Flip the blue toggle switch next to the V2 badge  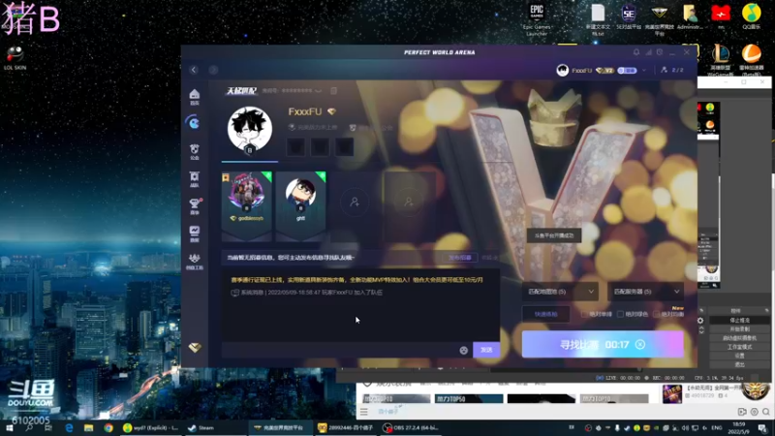coord(627,71)
